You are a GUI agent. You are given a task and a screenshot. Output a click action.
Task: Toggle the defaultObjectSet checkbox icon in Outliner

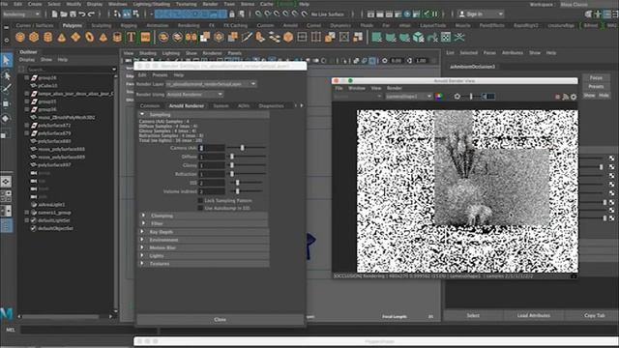click(34, 228)
